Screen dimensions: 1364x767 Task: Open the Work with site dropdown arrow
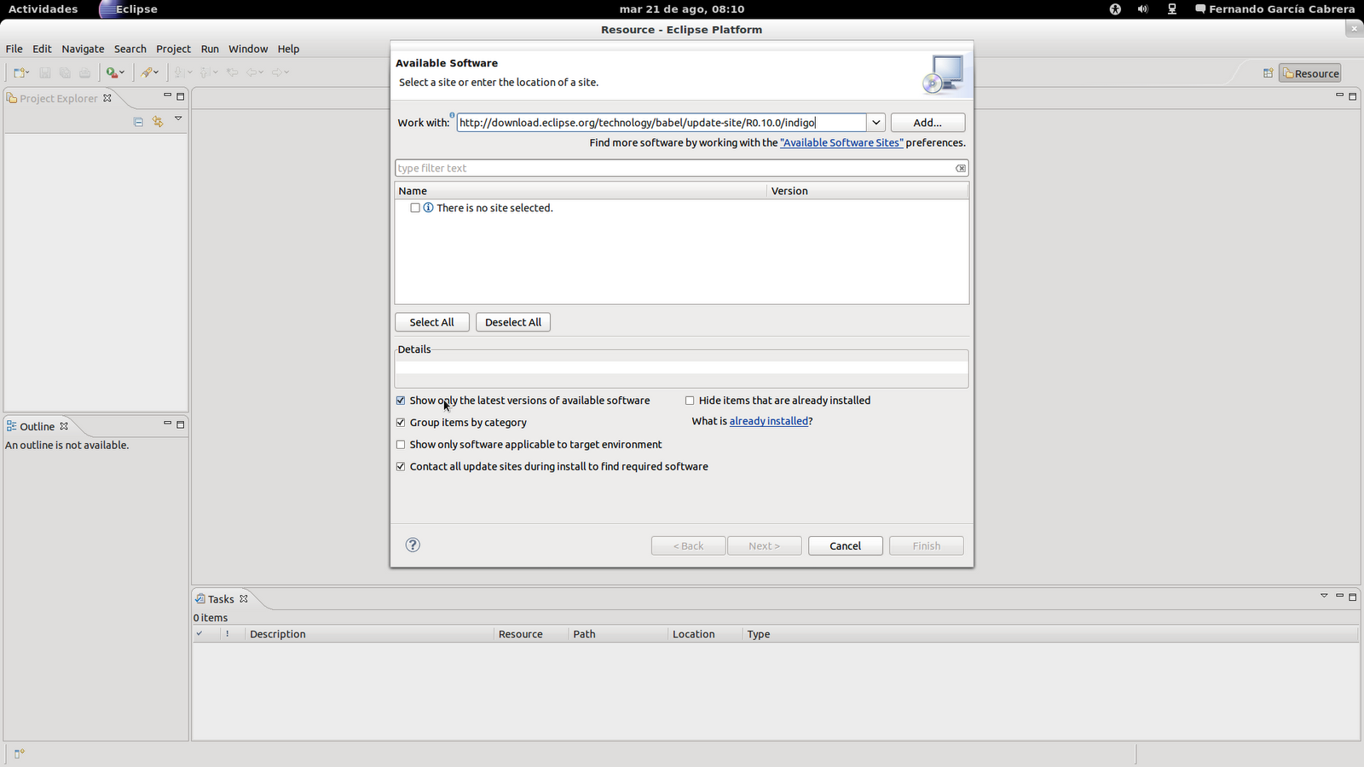[876, 123]
